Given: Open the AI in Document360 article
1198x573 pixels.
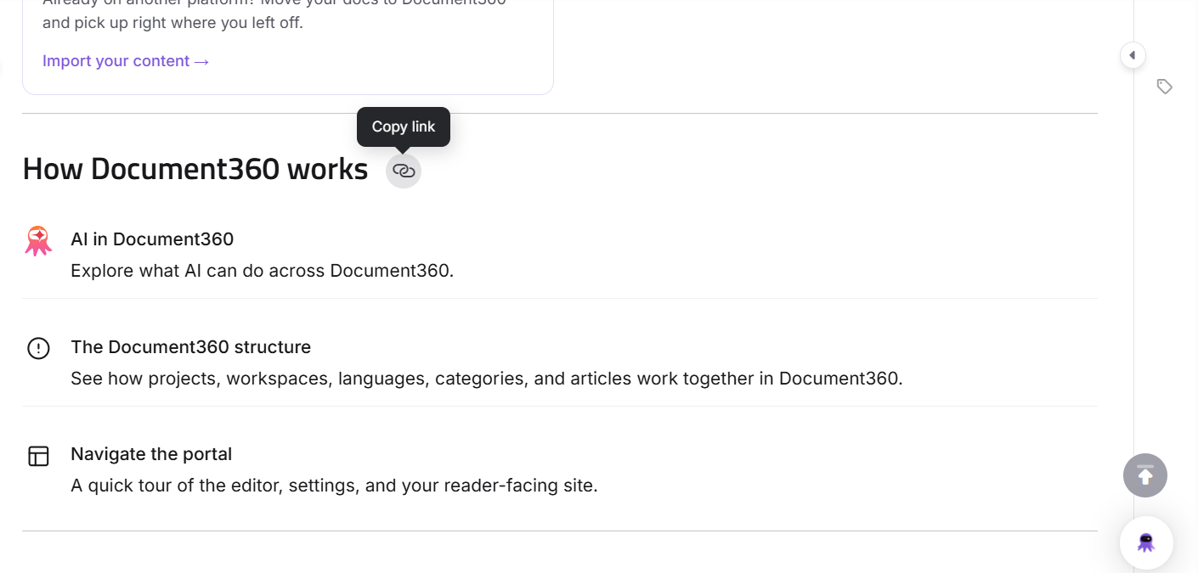Looking at the screenshot, I should coord(152,239).
